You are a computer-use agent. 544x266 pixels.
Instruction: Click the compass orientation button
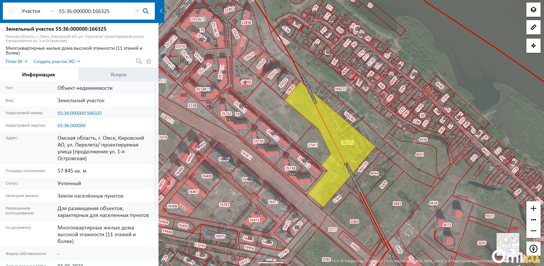(x=533, y=249)
